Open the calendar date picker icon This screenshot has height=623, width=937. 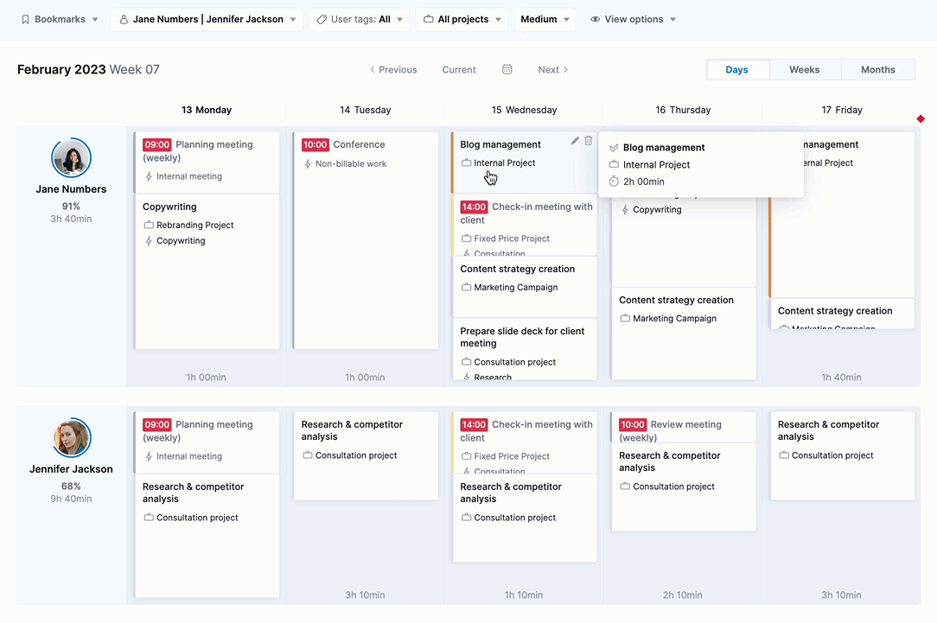tap(507, 69)
